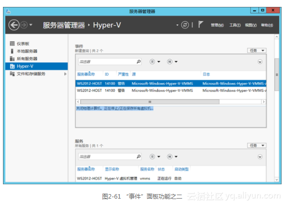The height and width of the screenshot is (206, 286).
Task: Open the list options icon in 服务
Action: pyautogui.click(x=152, y=157)
